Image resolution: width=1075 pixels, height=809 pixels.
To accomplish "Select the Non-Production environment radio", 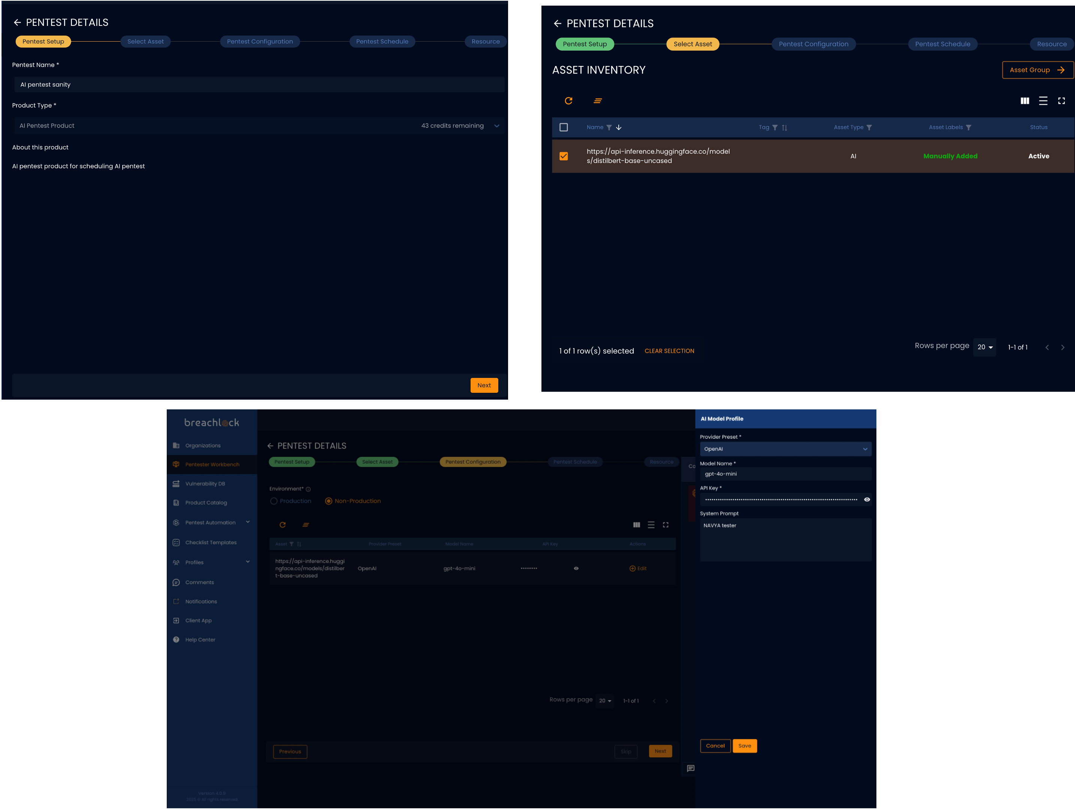I will (x=329, y=501).
